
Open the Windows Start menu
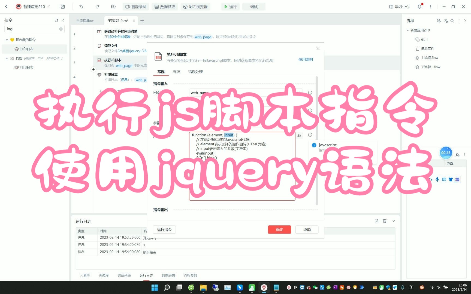pyautogui.click(x=155, y=287)
